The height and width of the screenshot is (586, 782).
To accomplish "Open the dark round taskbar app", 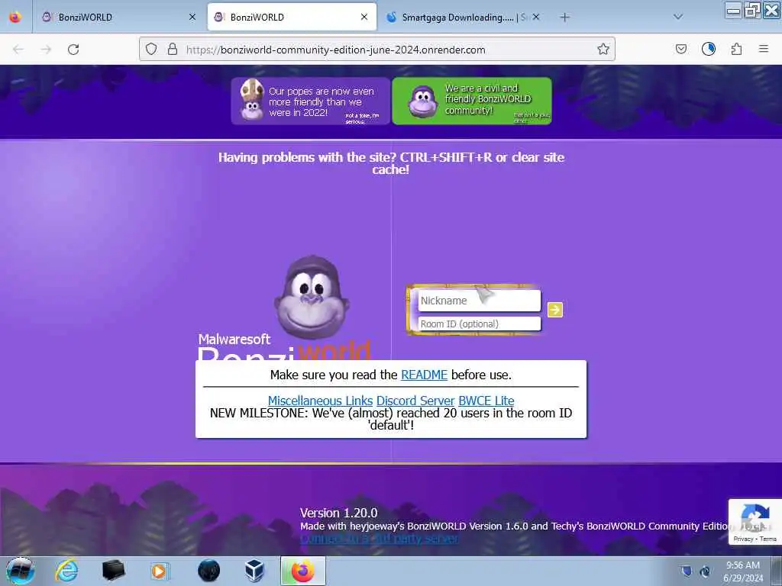I will (x=208, y=571).
